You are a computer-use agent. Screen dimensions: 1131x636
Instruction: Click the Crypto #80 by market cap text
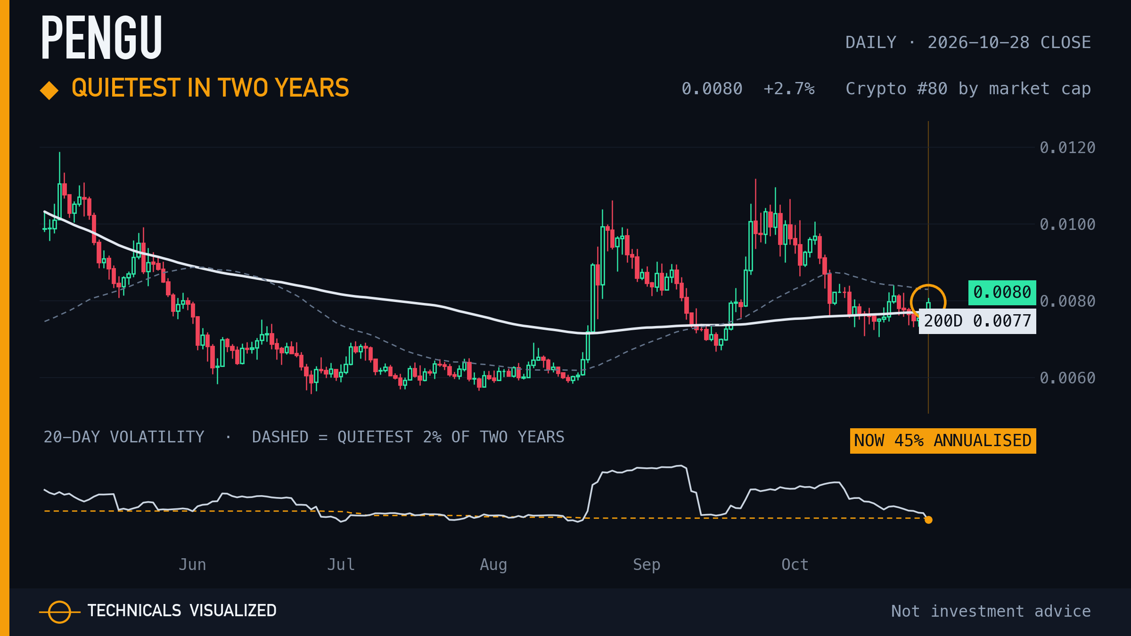(968, 89)
